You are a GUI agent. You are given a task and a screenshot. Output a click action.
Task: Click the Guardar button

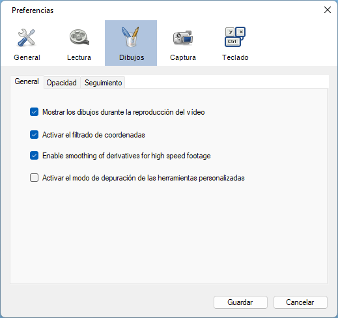(x=240, y=302)
